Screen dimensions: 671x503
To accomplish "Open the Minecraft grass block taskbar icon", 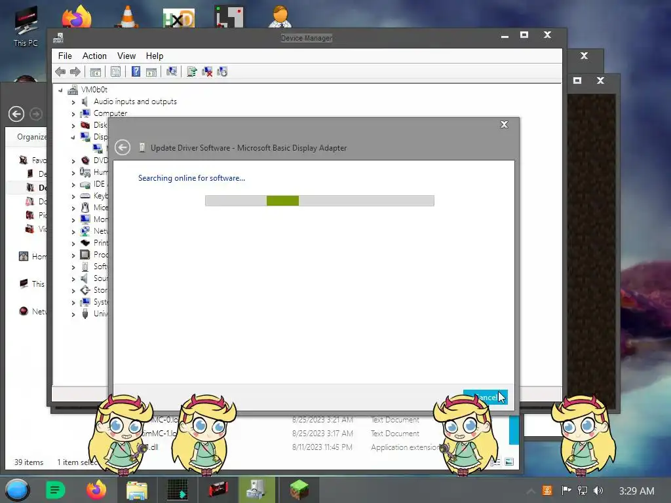I will (x=299, y=490).
